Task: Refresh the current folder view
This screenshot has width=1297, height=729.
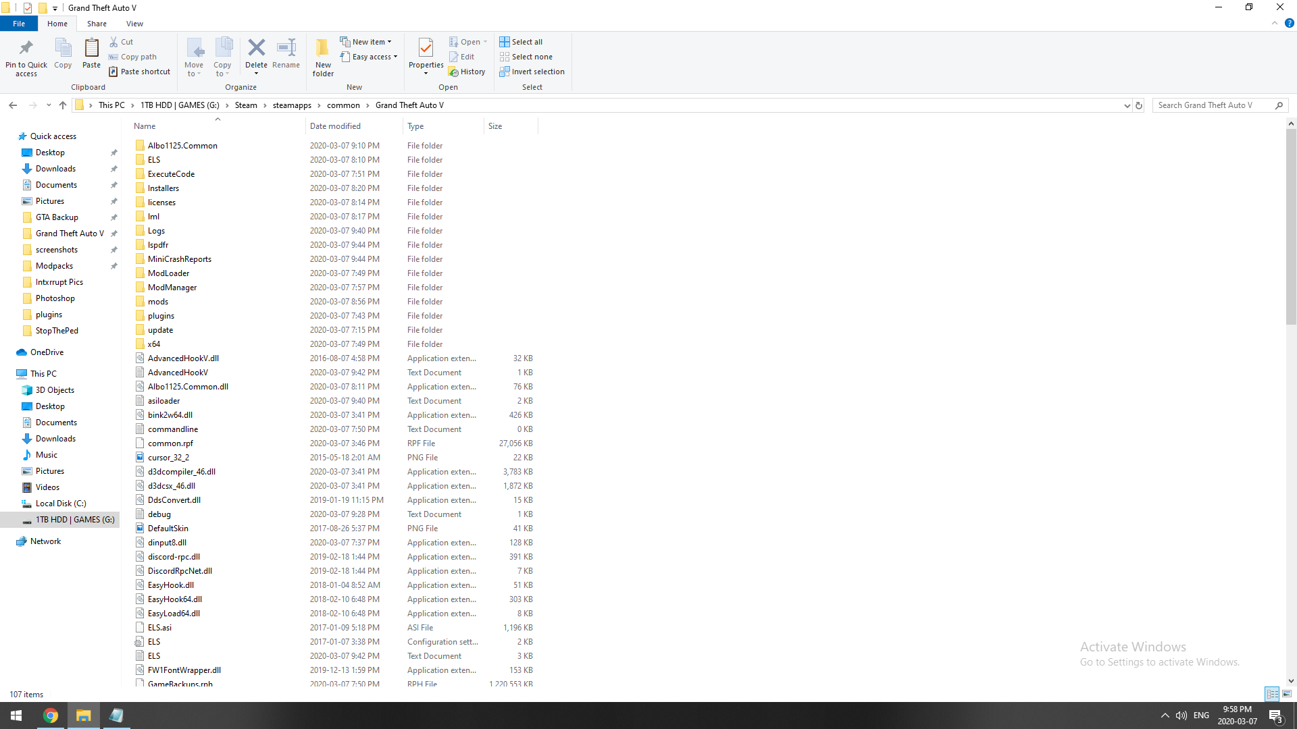Action: tap(1139, 105)
